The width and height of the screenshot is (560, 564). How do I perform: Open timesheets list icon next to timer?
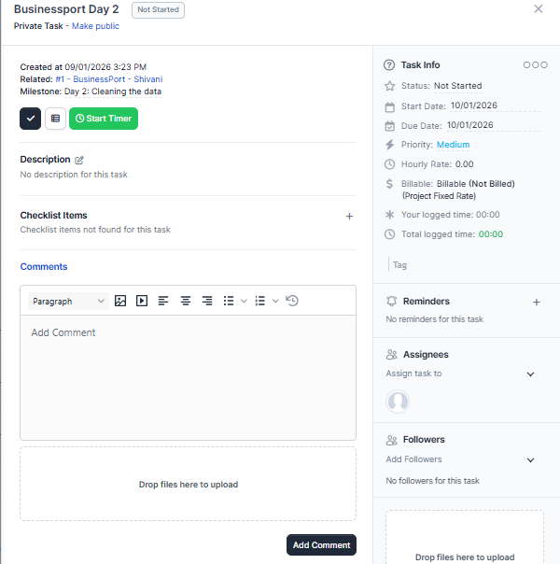point(55,119)
